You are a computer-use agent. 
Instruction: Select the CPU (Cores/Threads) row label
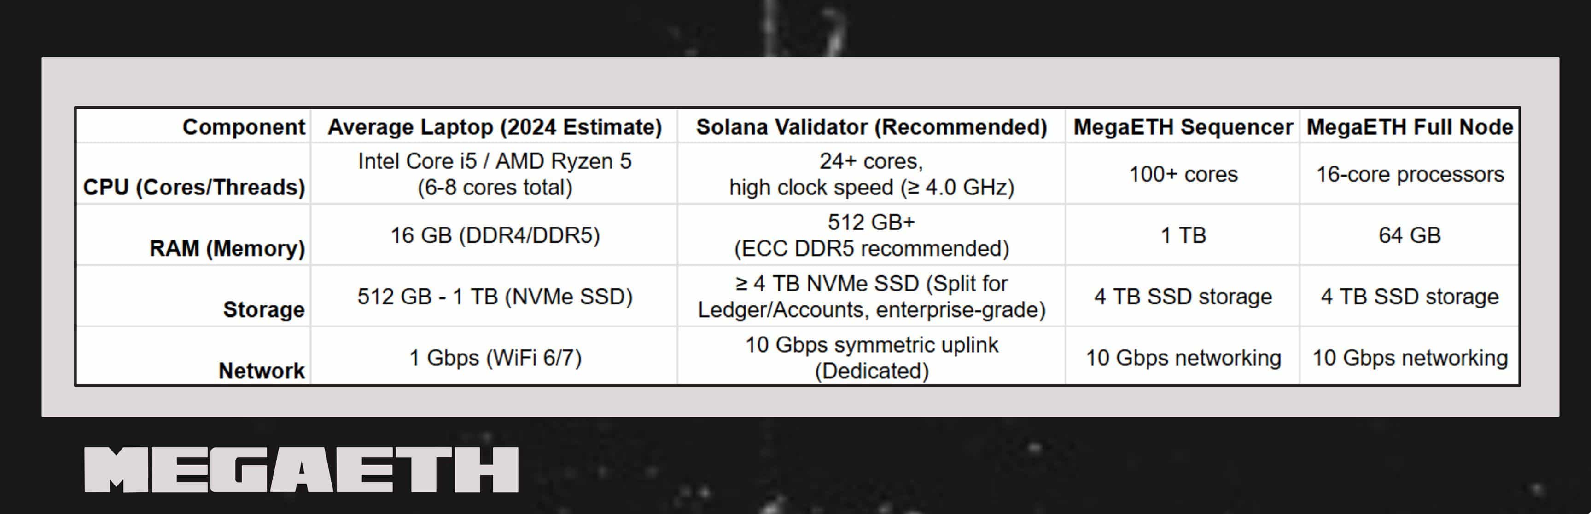[x=194, y=188]
